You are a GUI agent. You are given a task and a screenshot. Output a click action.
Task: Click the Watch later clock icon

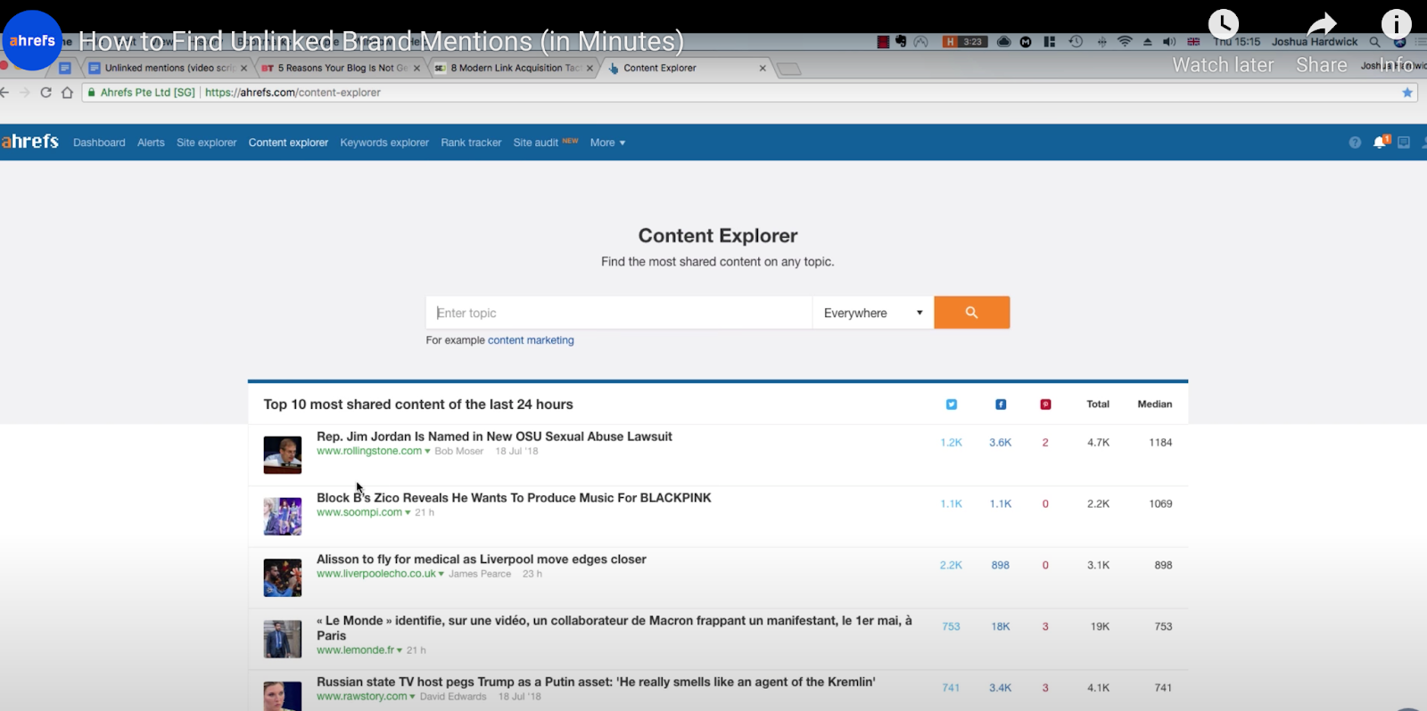[x=1223, y=24]
